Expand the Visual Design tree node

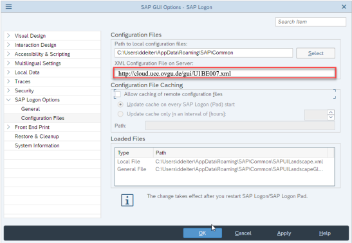pos(8,35)
